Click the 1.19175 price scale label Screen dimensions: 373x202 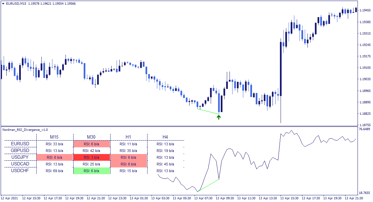pos(365,56)
